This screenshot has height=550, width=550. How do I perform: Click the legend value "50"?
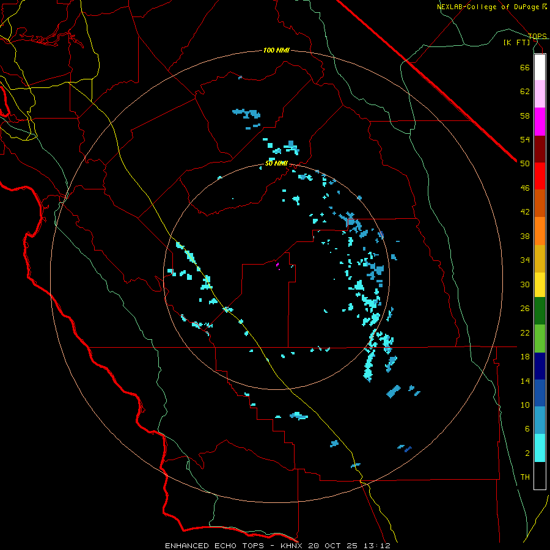(525, 164)
